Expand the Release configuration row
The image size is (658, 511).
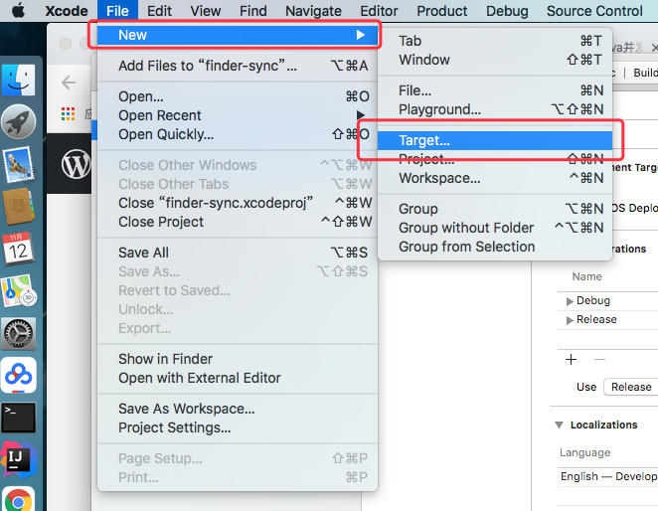(x=570, y=319)
